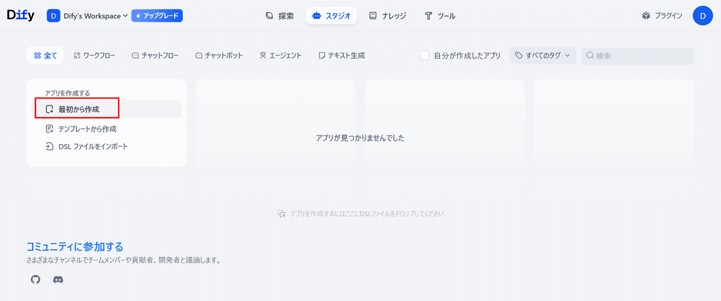Open the workspace avatar "D" square icon
The width and height of the screenshot is (721, 301).
point(53,16)
